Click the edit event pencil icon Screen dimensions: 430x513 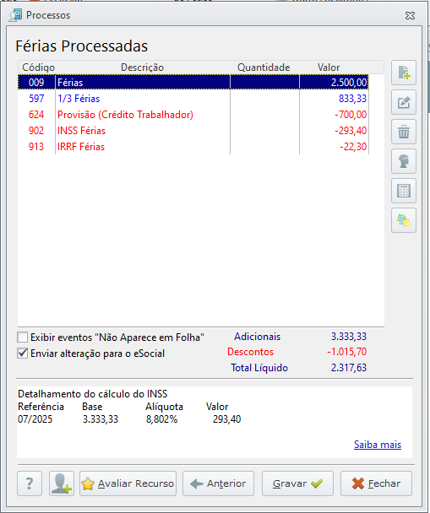tap(404, 102)
